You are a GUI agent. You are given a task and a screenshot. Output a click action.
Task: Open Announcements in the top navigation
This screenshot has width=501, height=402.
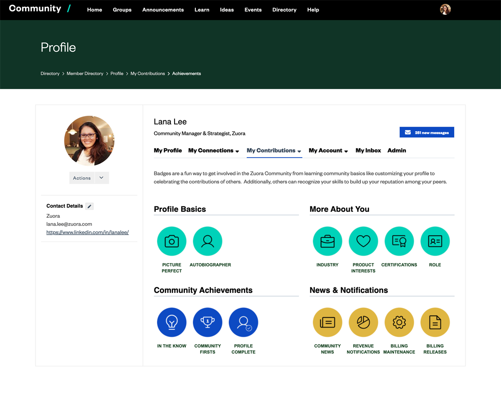tap(163, 10)
